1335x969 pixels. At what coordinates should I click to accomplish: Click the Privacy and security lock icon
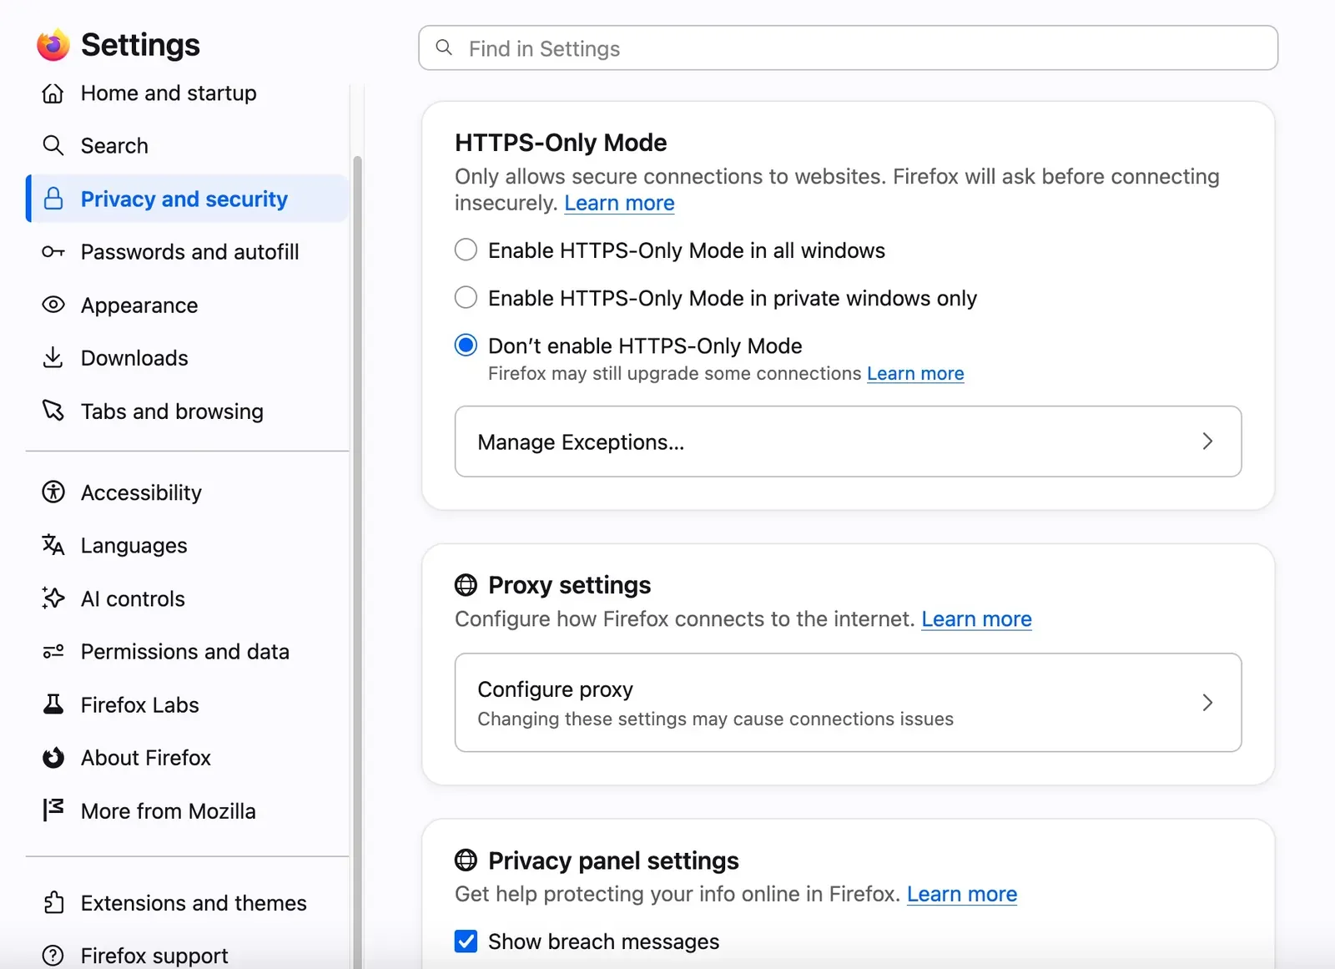point(53,199)
